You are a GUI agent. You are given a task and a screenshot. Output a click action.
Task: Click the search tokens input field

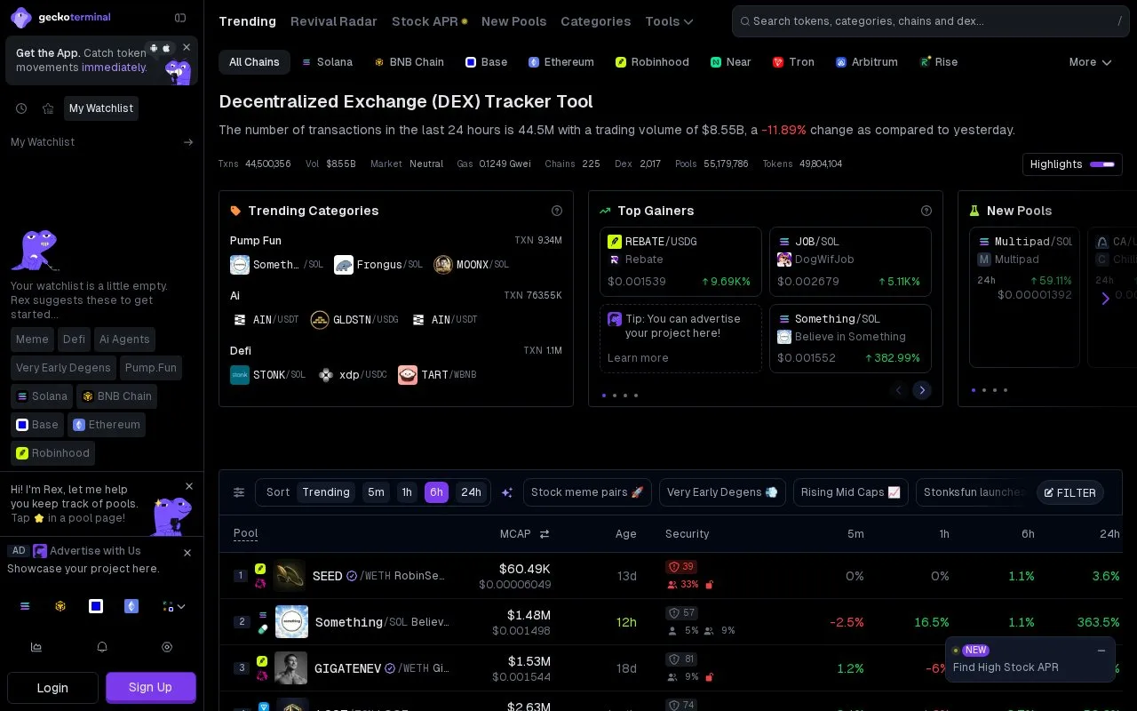tap(932, 21)
